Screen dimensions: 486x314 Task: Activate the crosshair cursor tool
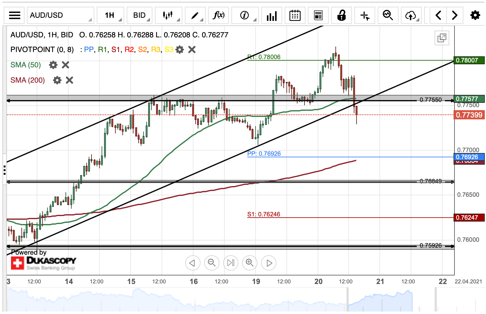tap(365, 15)
